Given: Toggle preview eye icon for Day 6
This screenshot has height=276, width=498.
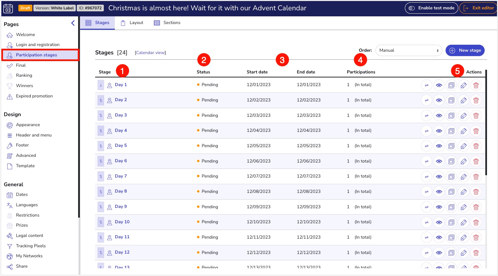Looking at the screenshot, I should pyautogui.click(x=439, y=161).
